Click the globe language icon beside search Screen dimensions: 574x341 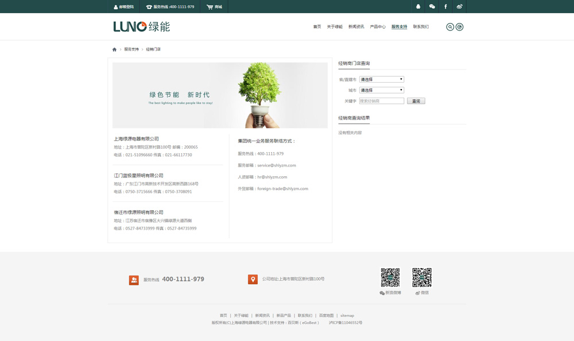(460, 26)
